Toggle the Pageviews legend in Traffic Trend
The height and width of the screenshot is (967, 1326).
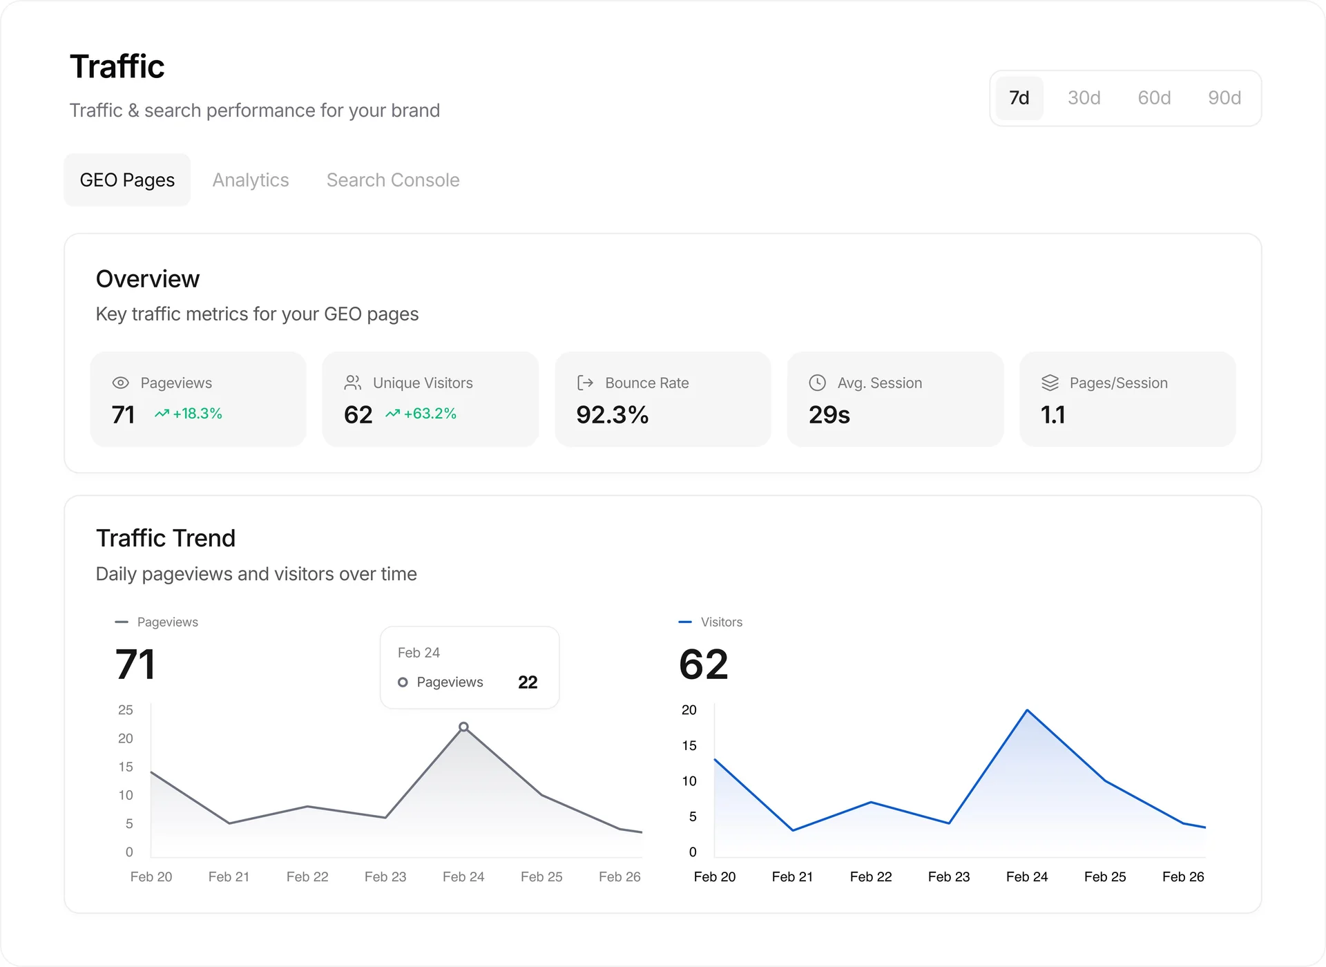click(156, 622)
